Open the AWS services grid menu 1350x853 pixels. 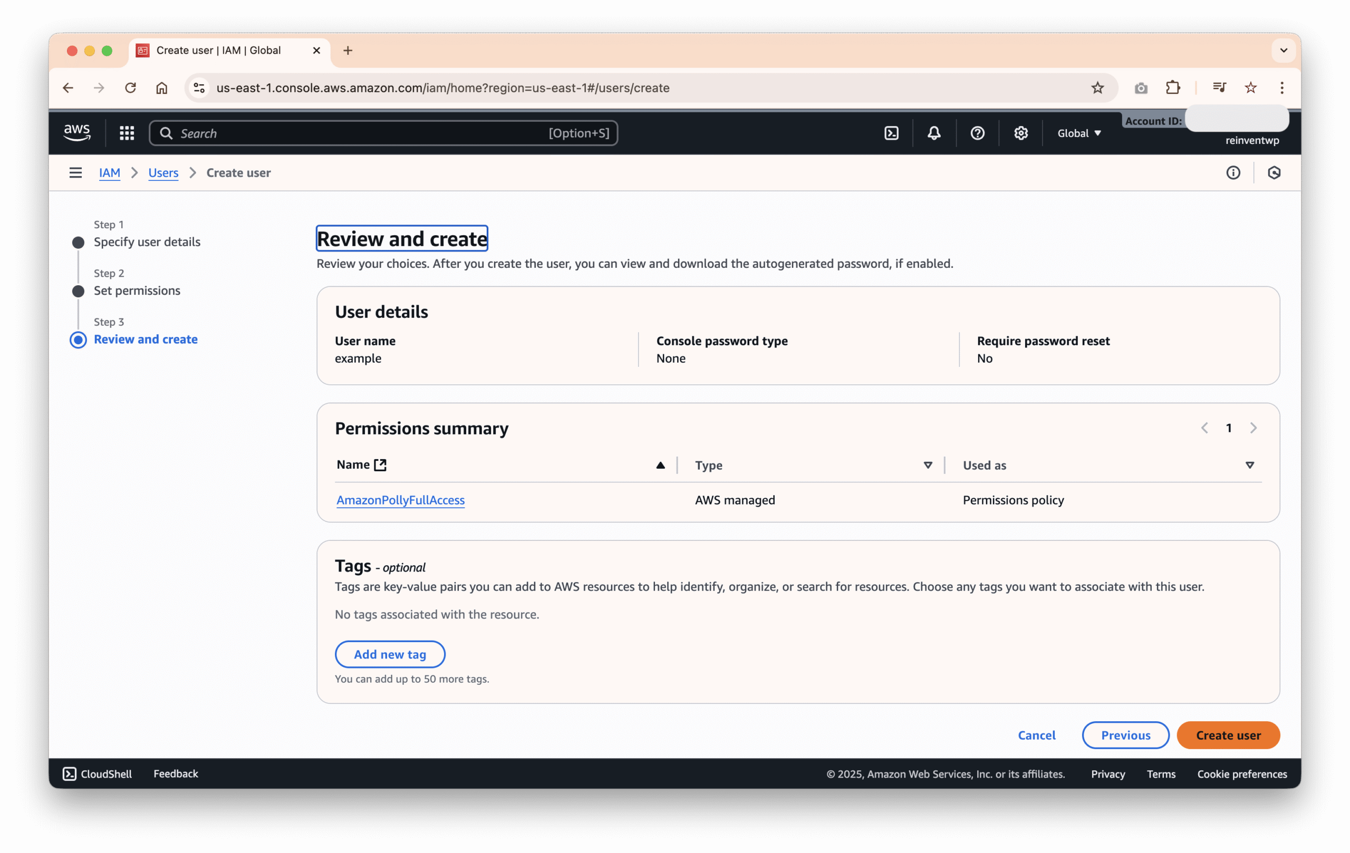pos(127,133)
